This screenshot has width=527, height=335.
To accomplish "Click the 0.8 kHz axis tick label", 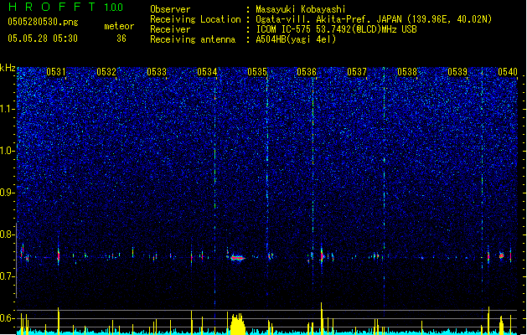I will pos(8,234).
